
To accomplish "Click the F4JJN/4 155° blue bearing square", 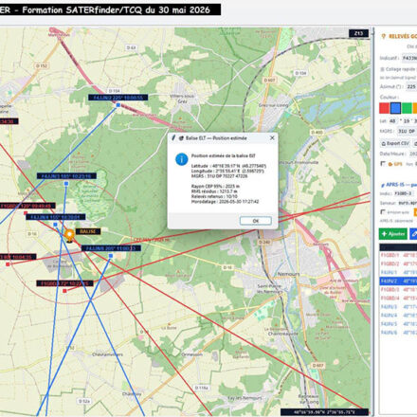I will [55, 225].
